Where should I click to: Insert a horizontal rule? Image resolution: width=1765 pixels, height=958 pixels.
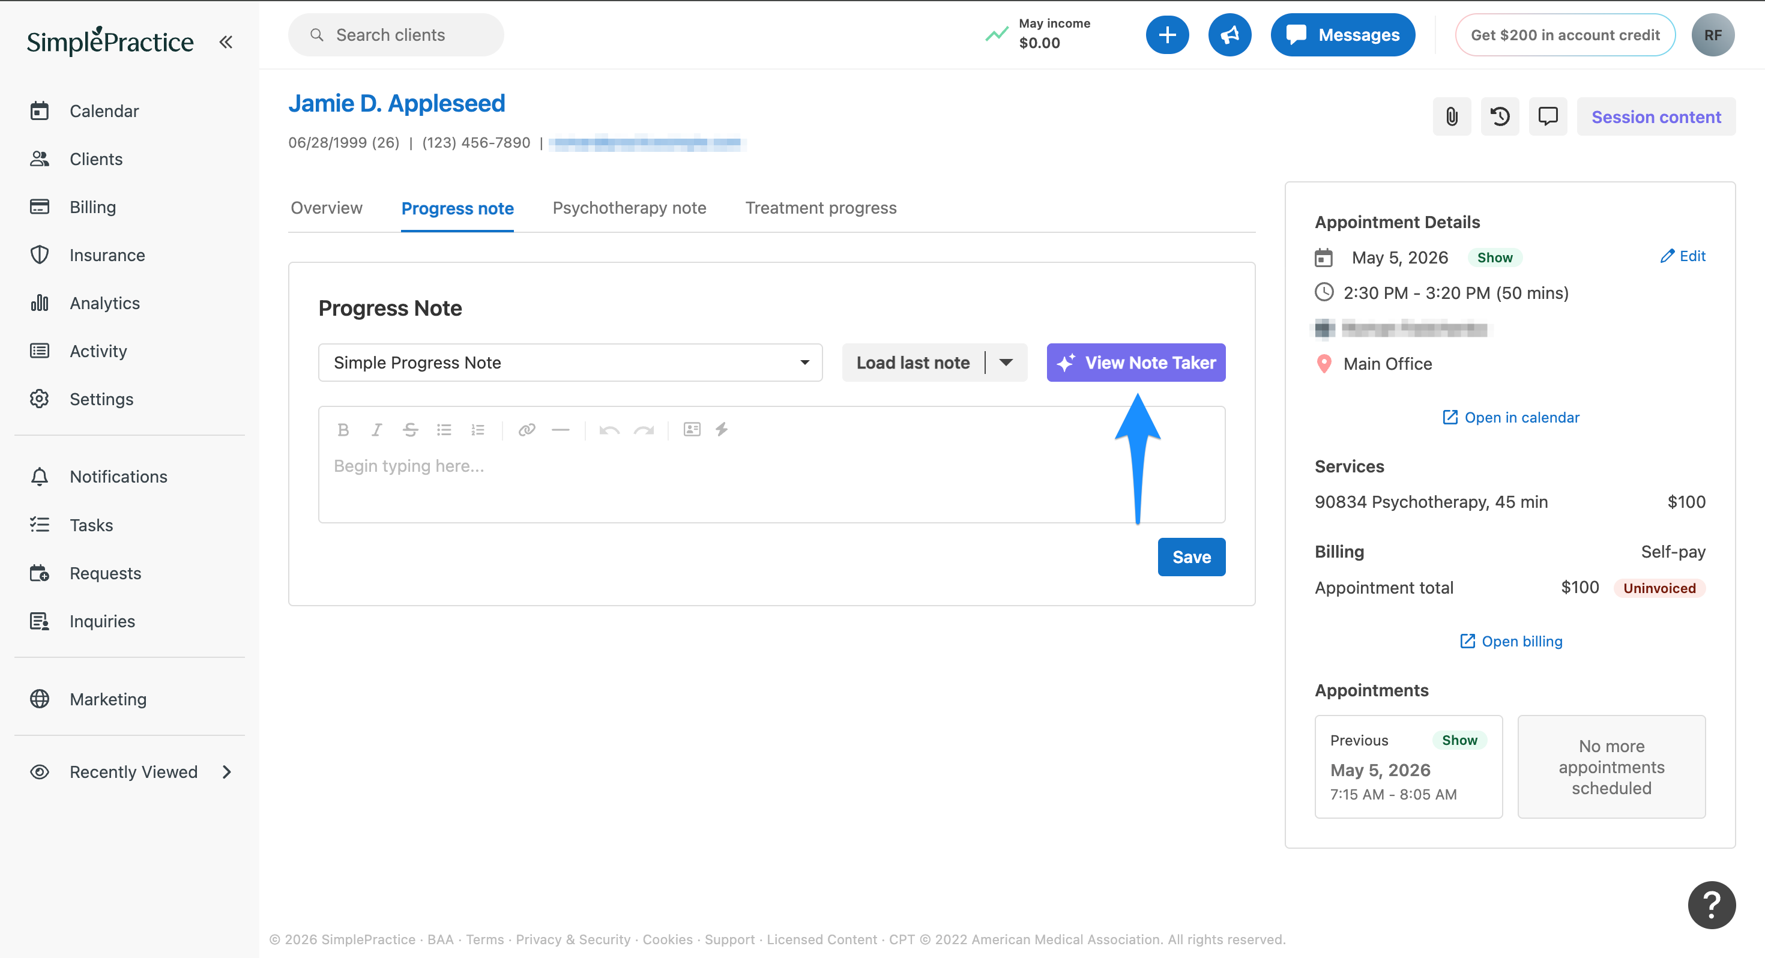click(x=561, y=430)
